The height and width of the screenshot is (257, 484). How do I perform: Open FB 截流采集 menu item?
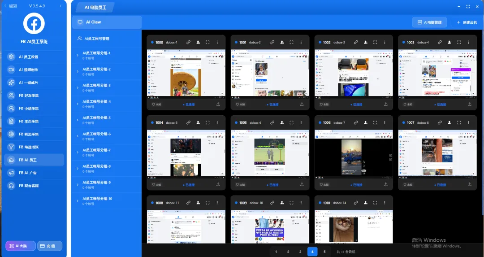click(x=34, y=134)
